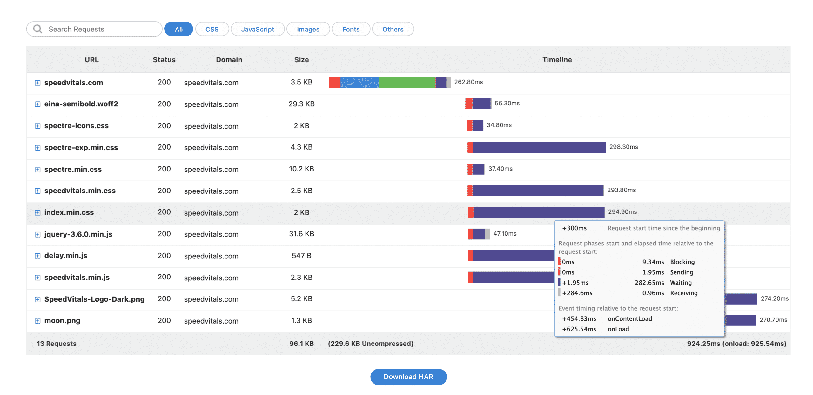Click the eina-semibold.woff2 timeline bar
The height and width of the screenshot is (395, 813).
point(478,104)
